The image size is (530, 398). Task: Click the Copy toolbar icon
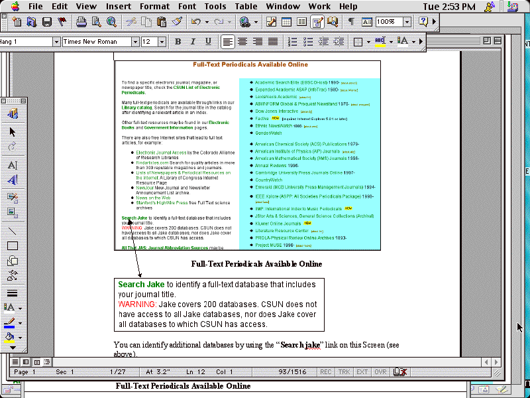click(x=146, y=22)
